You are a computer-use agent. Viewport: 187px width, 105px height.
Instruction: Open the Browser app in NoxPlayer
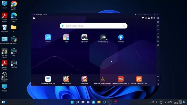tap(48, 37)
